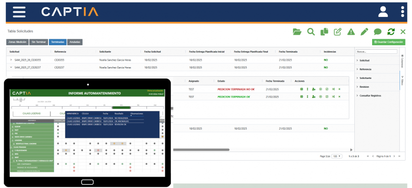This screenshot has height=188, width=412.
Task: Switch to Anuladas tab
Action: (x=75, y=42)
